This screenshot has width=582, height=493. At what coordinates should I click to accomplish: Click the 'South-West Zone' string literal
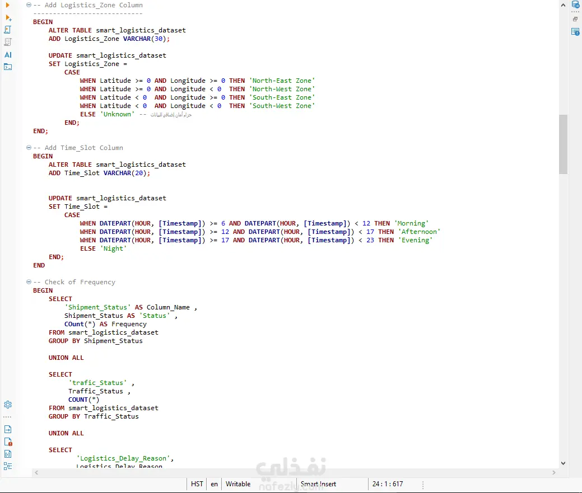[x=282, y=106]
